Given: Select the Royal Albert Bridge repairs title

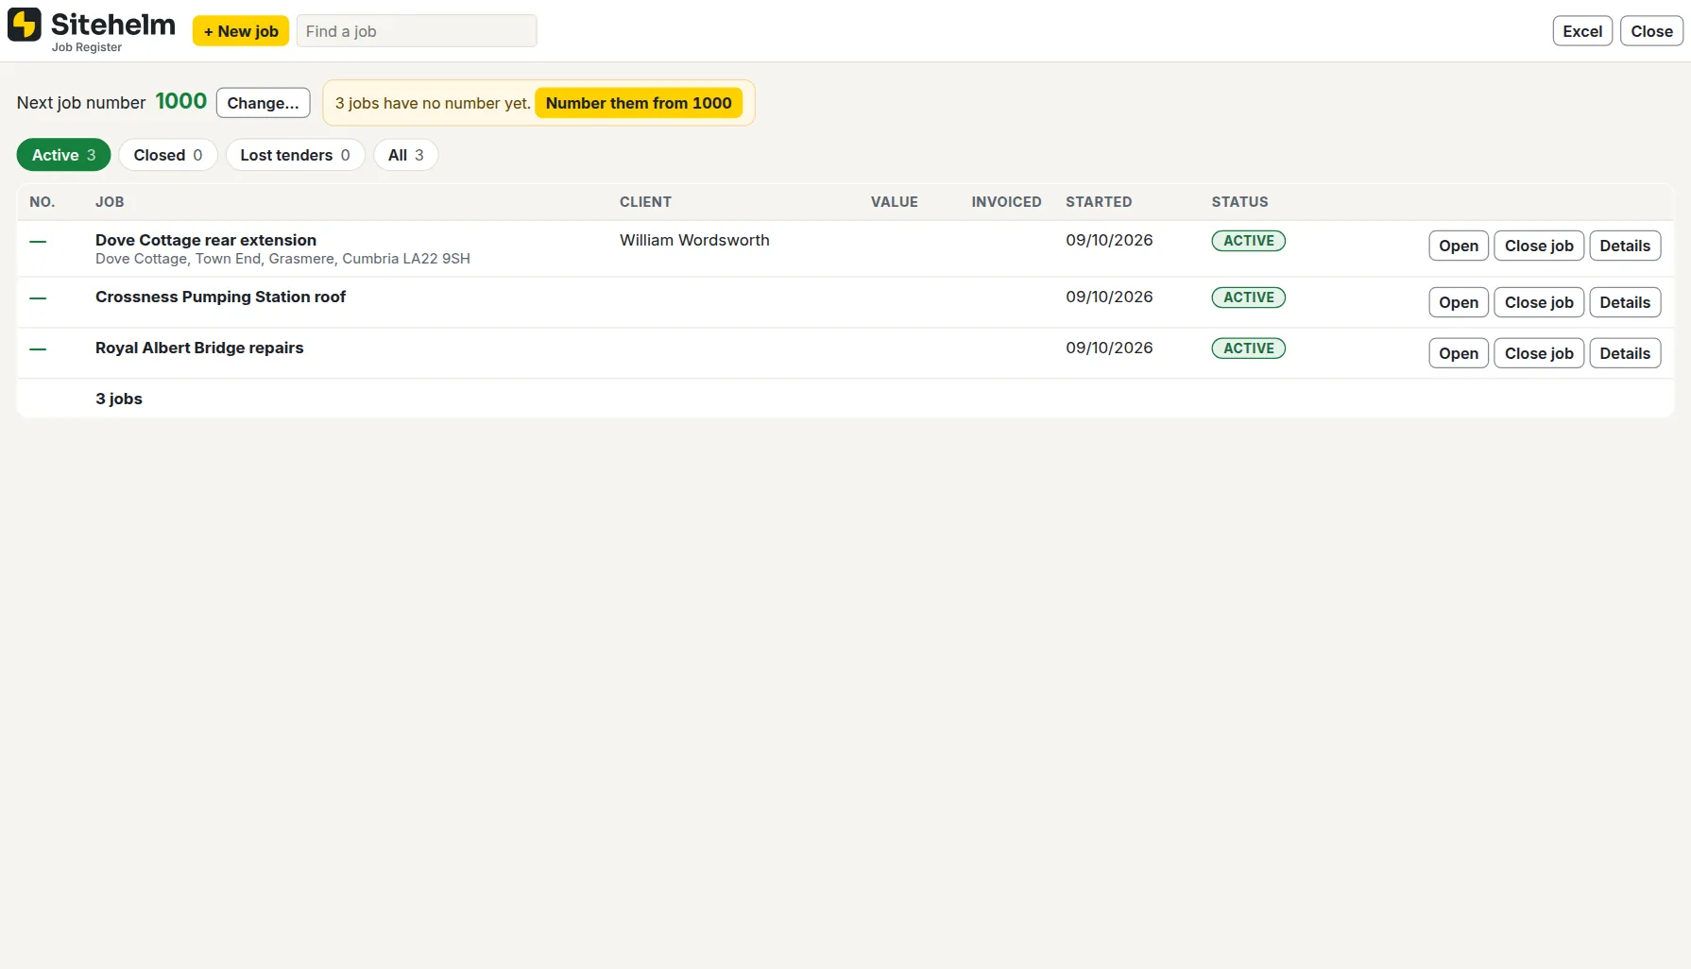Looking at the screenshot, I should pyautogui.click(x=199, y=348).
